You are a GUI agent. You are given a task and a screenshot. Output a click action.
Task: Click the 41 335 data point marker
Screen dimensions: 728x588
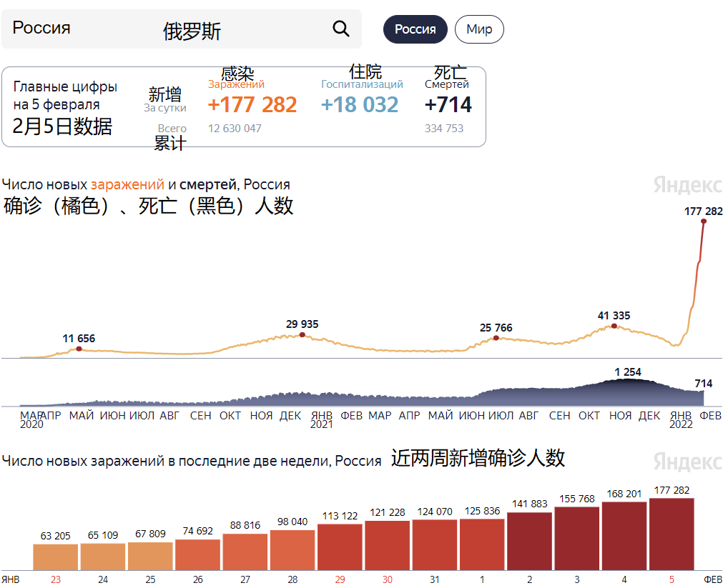point(614,327)
